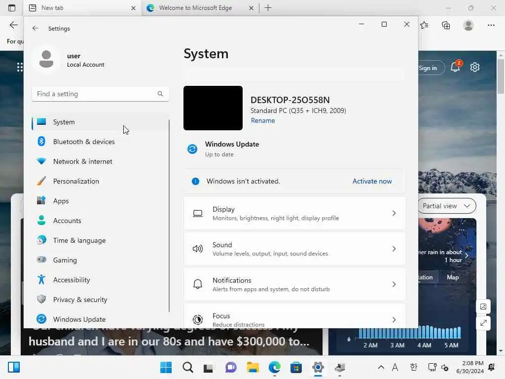Click the Edge back arrow
This screenshot has height=379, width=505.
(x=13, y=25)
